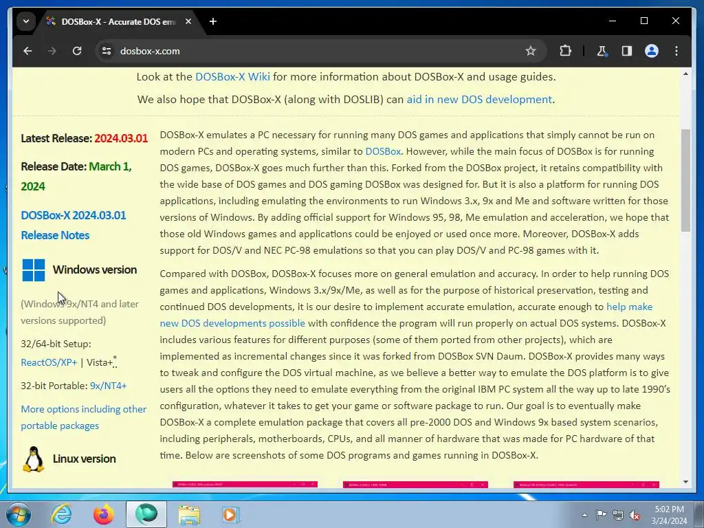Image resolution: width=704 pixels, height=528 pixels.
Task: Click the scrollbar down arrow
Action: point(685,482)
